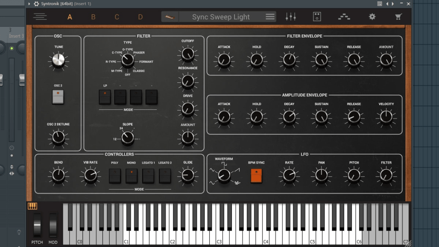This screenshot has height=247, width=439.
Task: Click the Amplitude Envelope Velocity knob
Action: pyautogui.click(x=386, y=117)
